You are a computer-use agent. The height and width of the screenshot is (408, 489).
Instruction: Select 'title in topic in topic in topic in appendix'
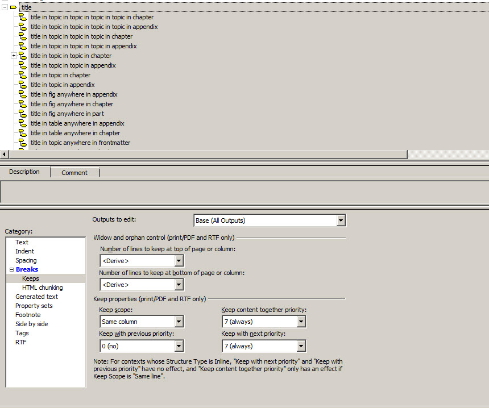pos(84,46)
